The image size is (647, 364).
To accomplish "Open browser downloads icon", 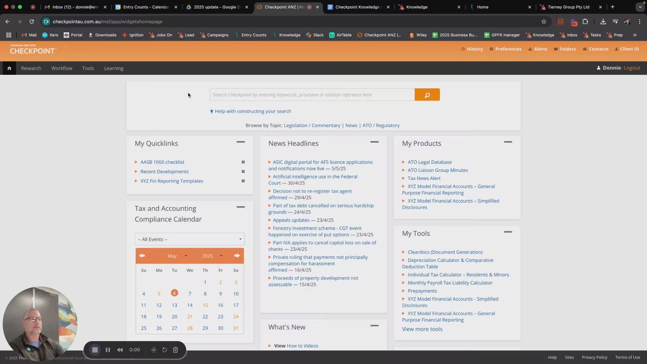I will click(x=603, y=22).
